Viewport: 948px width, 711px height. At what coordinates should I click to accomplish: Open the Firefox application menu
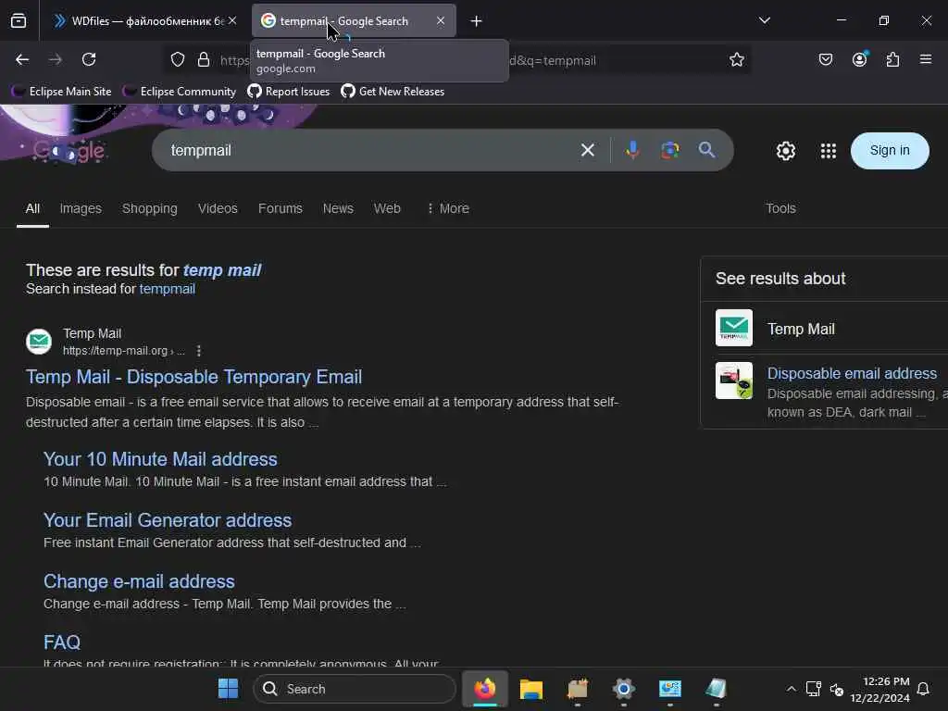pyautogui.click(x=926, y=59)
